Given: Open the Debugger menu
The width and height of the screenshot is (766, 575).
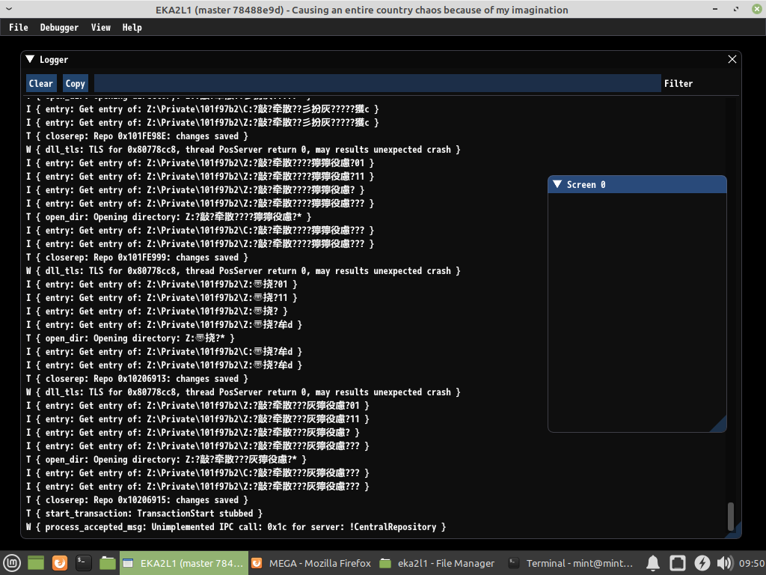Looking at the screenshot, I should click(59, 28).
